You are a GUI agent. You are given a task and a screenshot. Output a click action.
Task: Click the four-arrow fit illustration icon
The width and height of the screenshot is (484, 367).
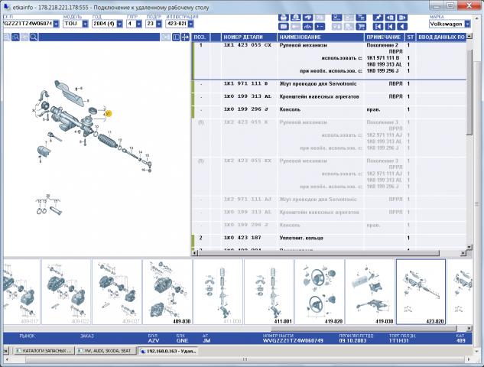[x=185, y=37]
